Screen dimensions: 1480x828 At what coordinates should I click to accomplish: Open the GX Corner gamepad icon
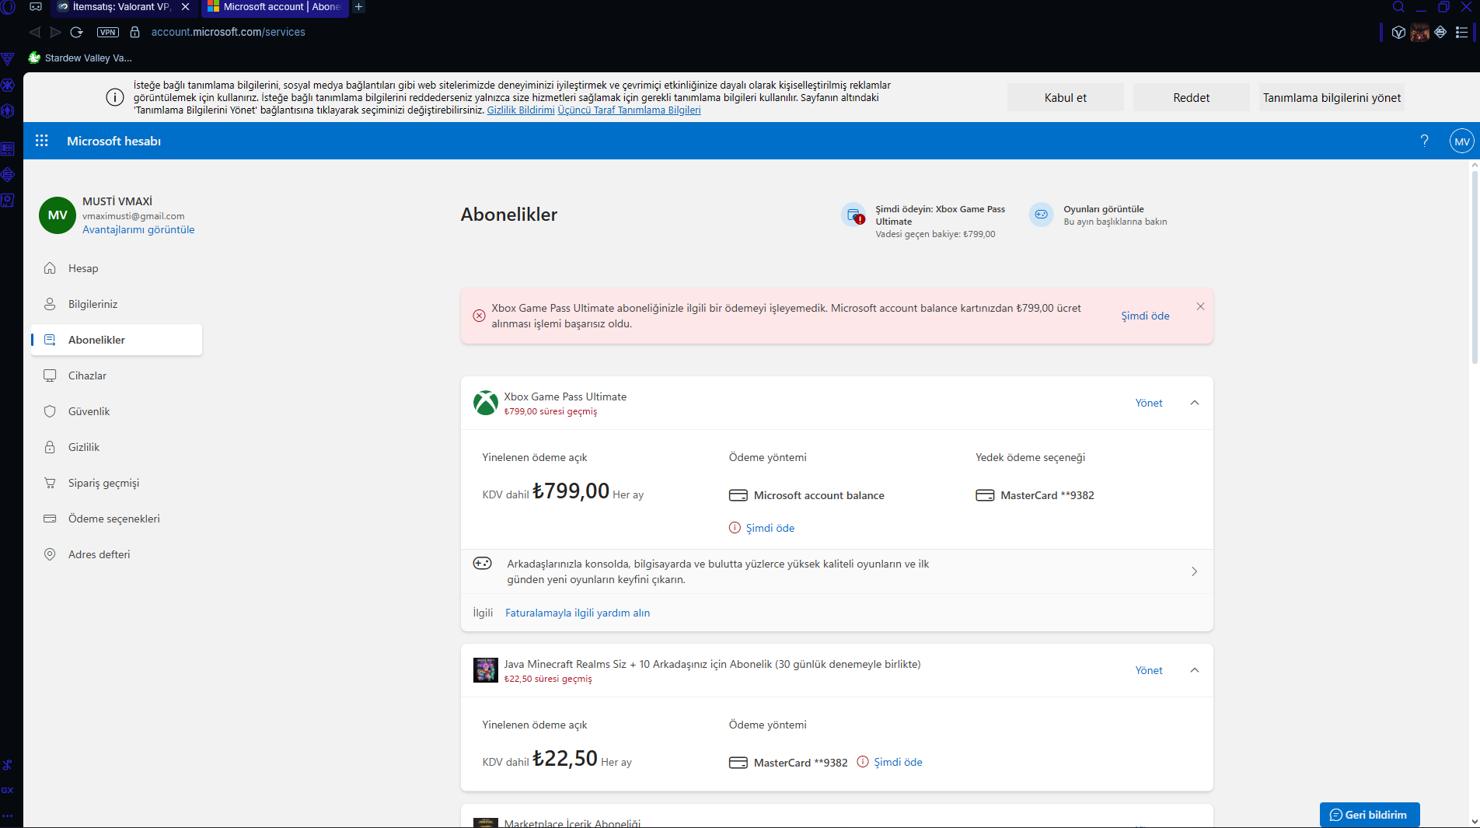(x=36, y=7)
